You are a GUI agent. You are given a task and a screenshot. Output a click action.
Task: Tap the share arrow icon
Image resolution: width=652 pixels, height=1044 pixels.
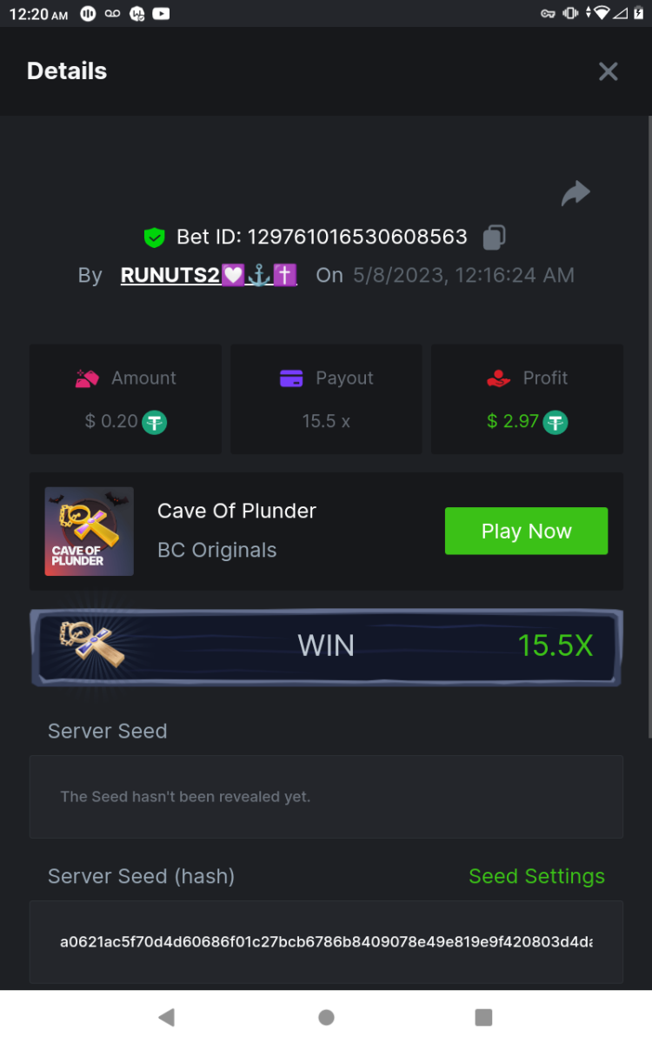click(x=575, y=193)
